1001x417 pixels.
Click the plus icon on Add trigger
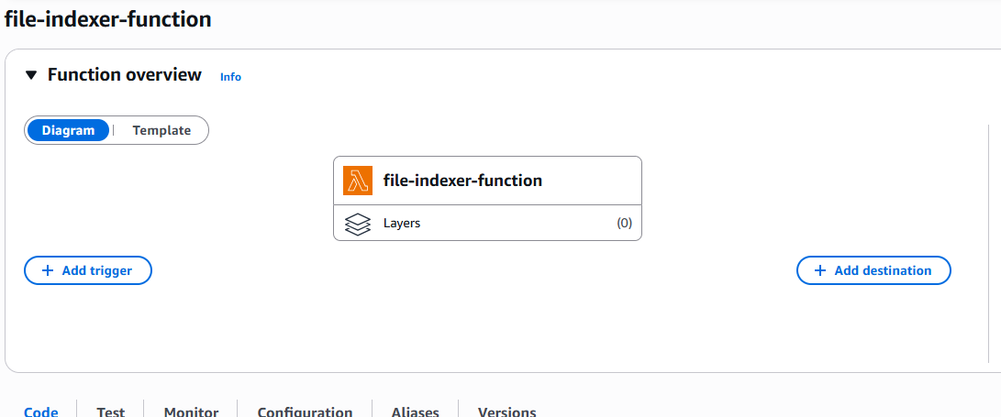[48, 270]
